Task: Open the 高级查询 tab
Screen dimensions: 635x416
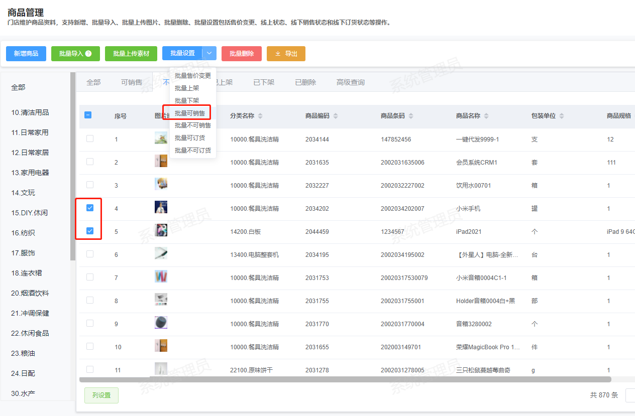Action: click(x=350, y=82)
